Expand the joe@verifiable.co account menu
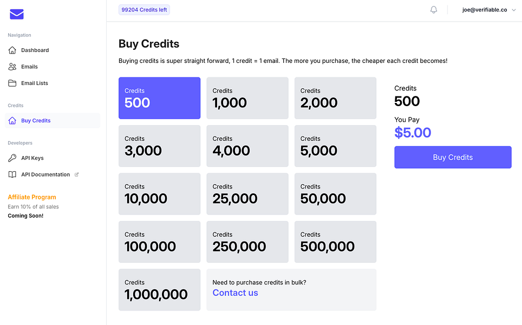 [x=488, y=10]
